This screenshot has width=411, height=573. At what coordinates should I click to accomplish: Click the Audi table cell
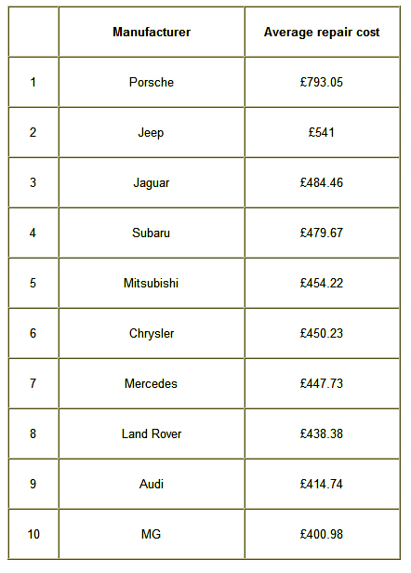pyautogui.click(x=152, y=484)
